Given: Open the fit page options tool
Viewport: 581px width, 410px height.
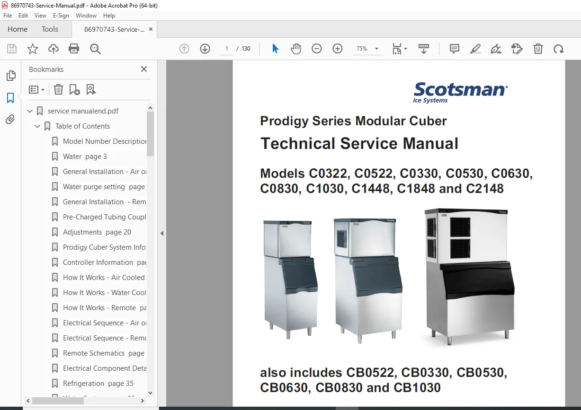Looking at the screenshot, I should pos(399,49).
